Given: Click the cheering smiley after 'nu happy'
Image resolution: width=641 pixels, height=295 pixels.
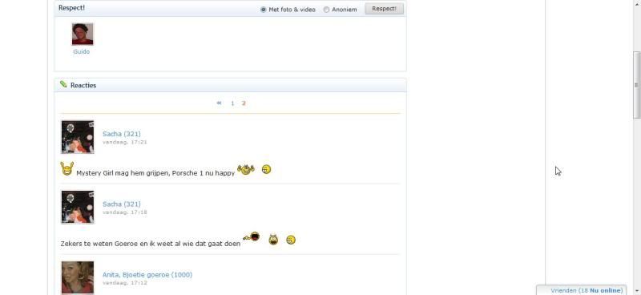Looking at the screenshot, I should (x=246, y=169).
